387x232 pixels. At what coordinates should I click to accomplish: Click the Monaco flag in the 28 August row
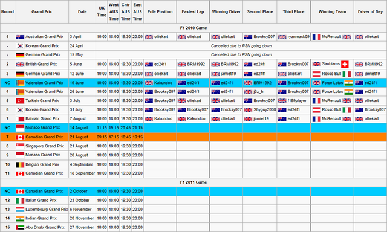pyautogui.click(x=20, y=155)
